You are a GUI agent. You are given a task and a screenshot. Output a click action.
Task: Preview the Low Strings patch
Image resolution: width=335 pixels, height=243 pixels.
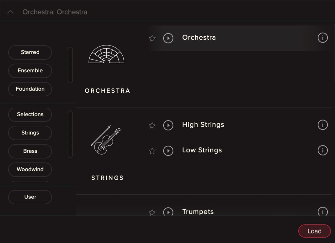click(168, 151)
